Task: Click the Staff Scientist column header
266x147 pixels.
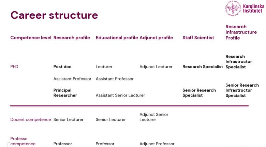Action: pos(198,38)
